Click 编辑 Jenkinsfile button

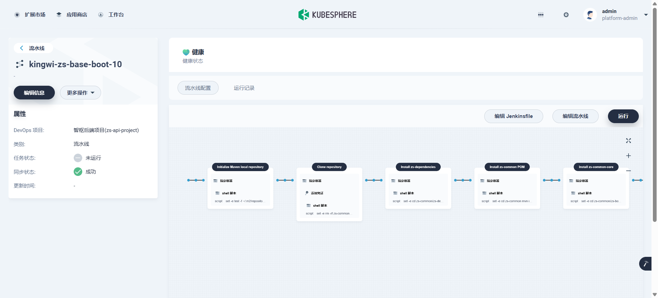(514, 116)
